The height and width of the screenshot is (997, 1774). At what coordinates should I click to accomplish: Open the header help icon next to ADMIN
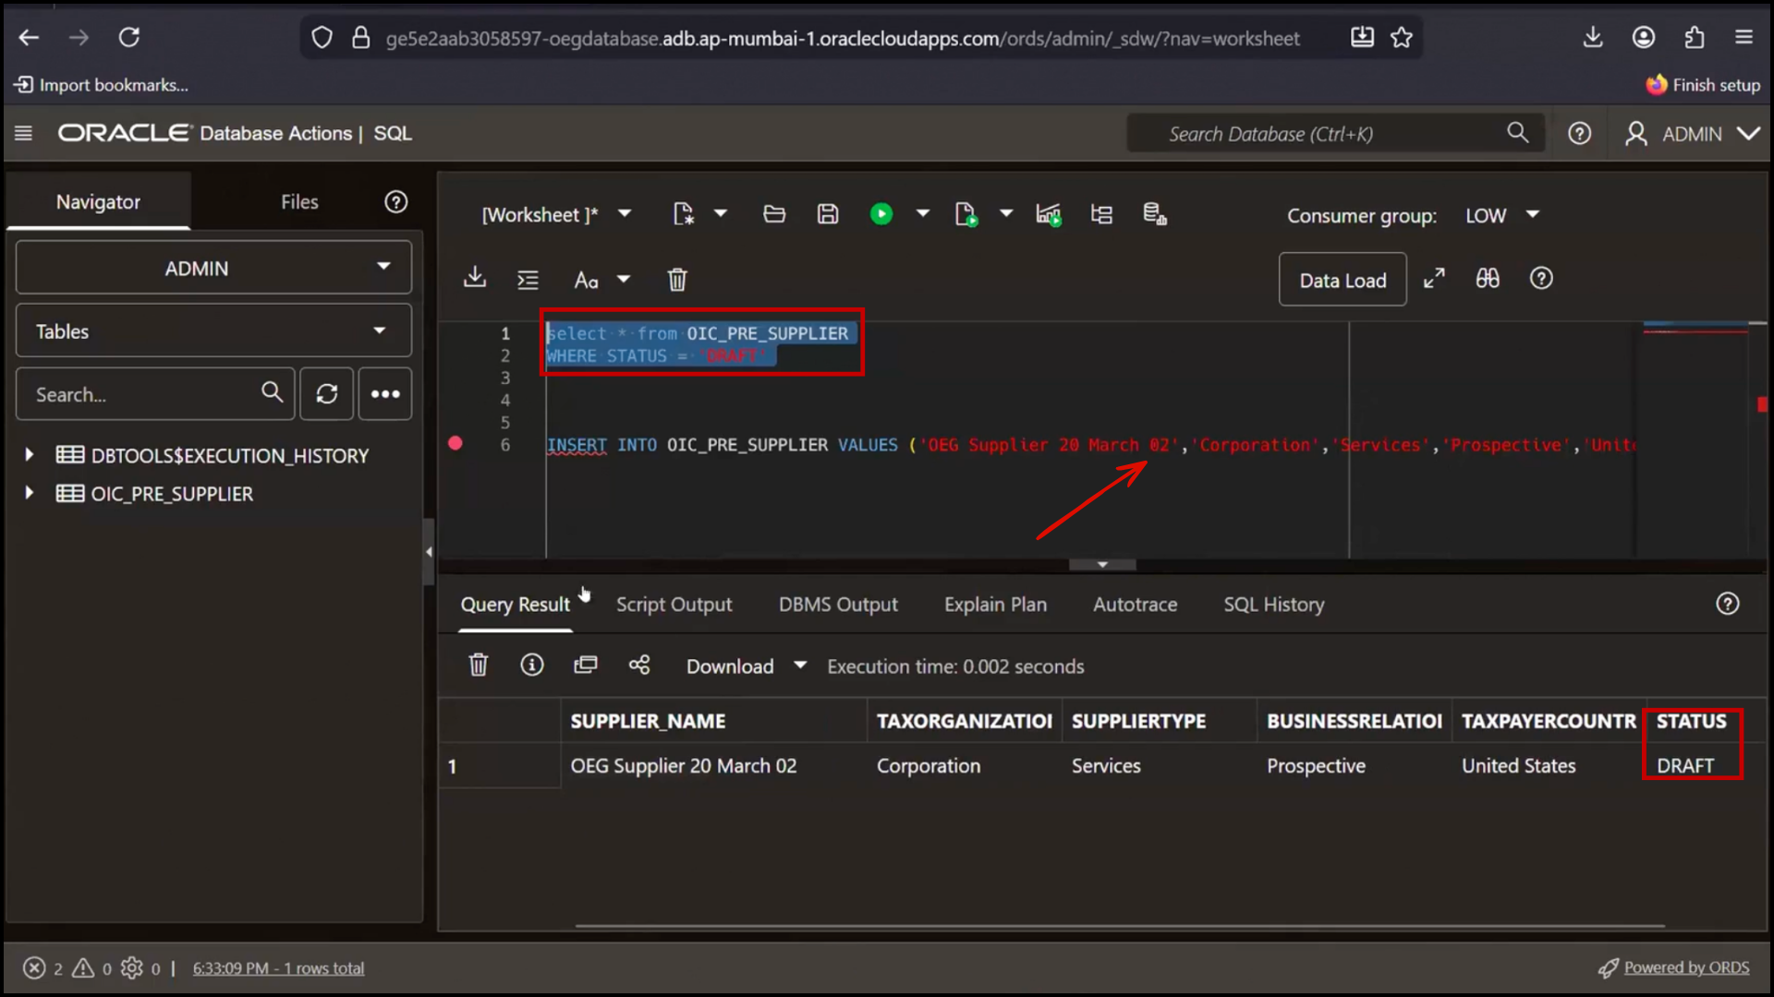coord(1580,134)
